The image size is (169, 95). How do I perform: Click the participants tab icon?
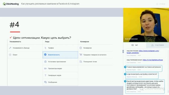click(x=152, y=45)
